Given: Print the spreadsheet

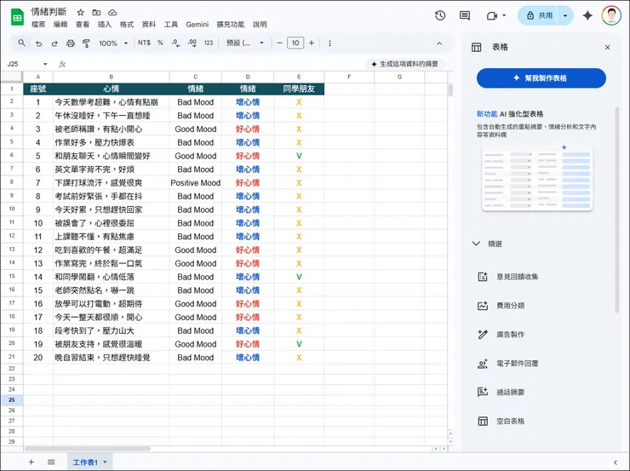Looking at the screenshot, I should pos(71,43).
